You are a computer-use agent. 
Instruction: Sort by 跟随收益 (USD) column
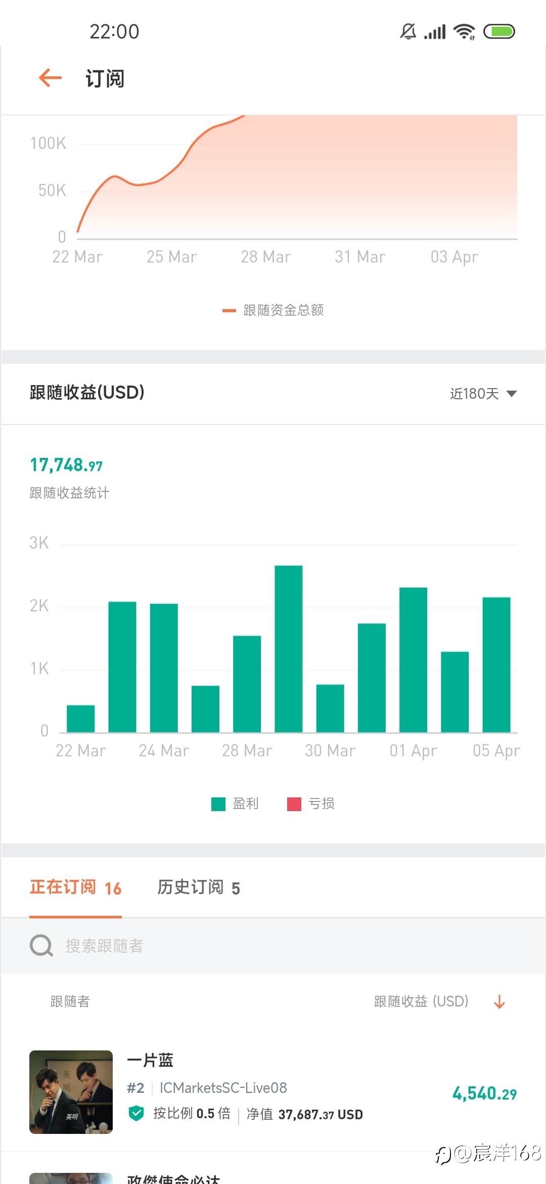click(x=421, y=1001)
